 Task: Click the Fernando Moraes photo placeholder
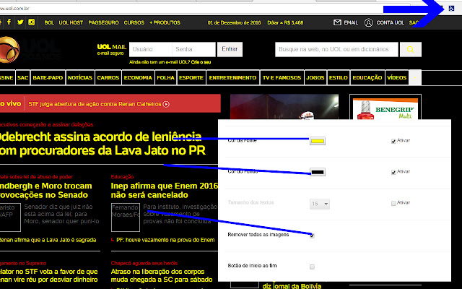coord(126,217)
